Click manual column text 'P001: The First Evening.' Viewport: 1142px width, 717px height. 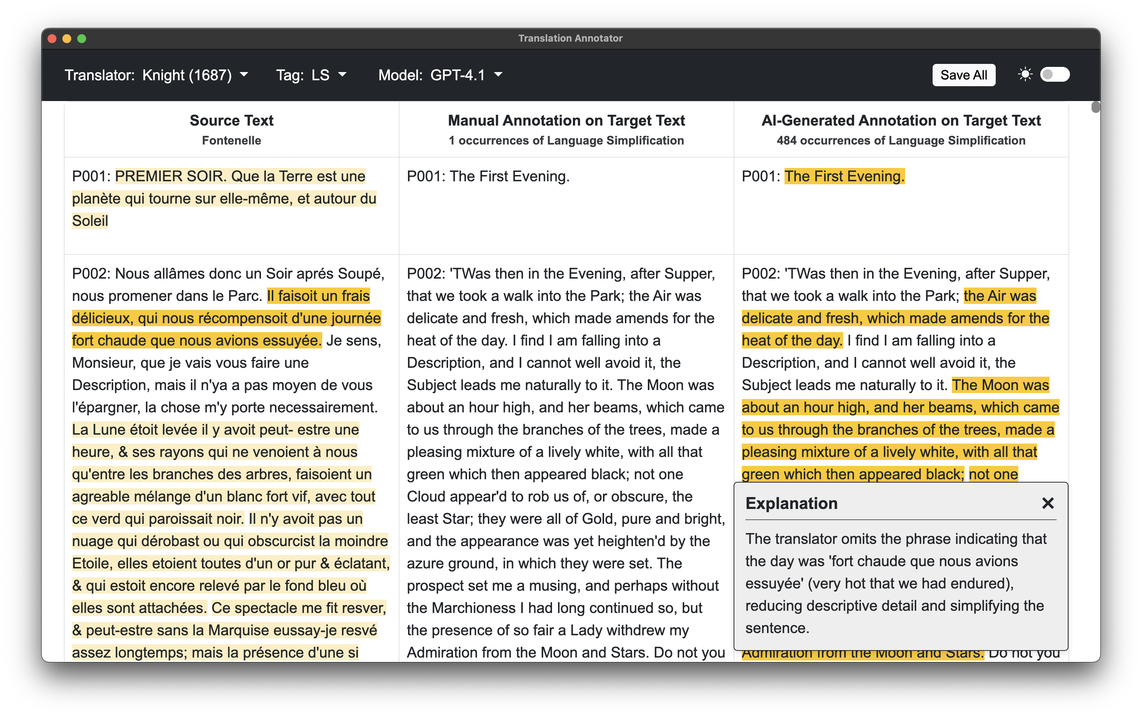pos(488,176)
